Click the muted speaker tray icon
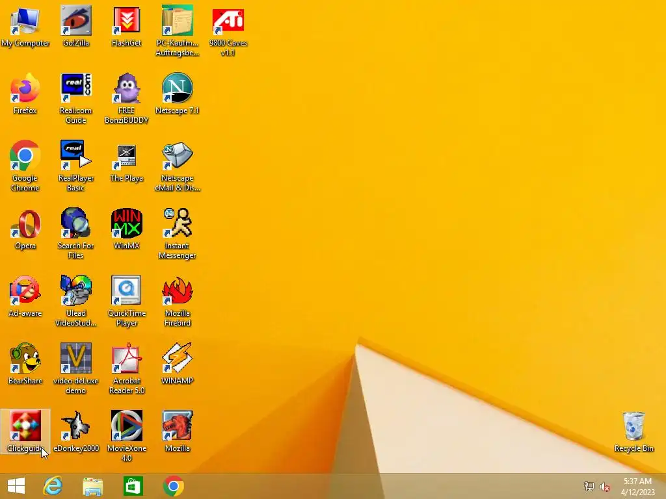 [605, 487]
